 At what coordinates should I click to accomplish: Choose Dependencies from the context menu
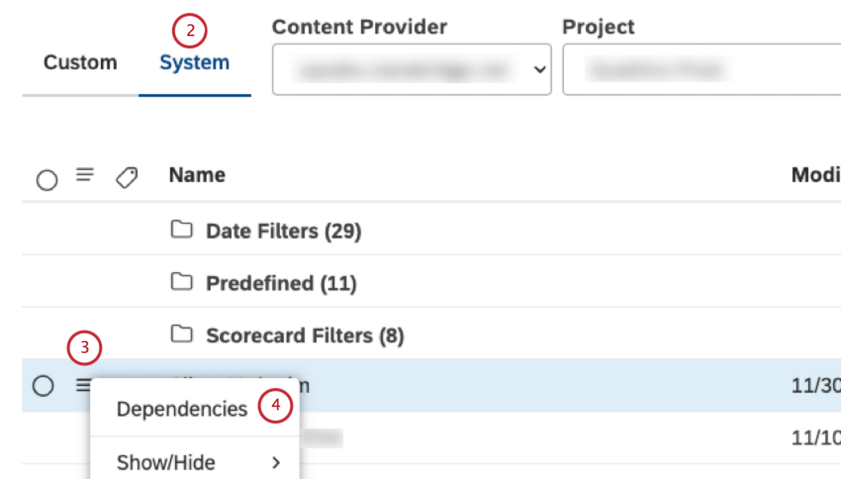[x=182, y=408]
